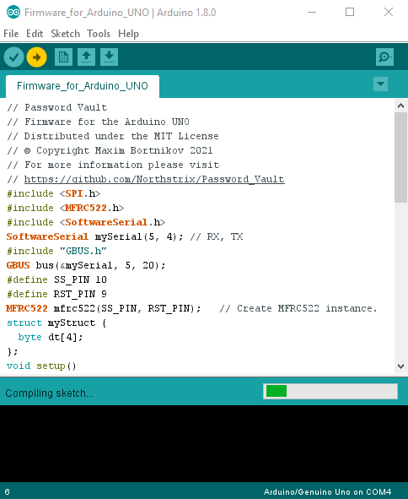This screenshot has height=499, width=408.
Task: Click line number 6 in status bar
Action: coord(7,491)
